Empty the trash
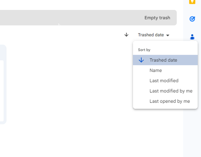201x157 pixels. (x=157, y=18)
